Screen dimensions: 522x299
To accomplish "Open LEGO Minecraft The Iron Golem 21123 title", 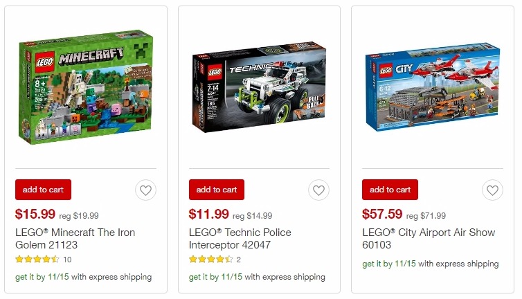I will 75,238.
